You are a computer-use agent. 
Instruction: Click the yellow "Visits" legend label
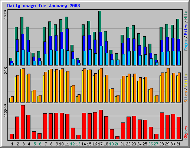point(186,81)
